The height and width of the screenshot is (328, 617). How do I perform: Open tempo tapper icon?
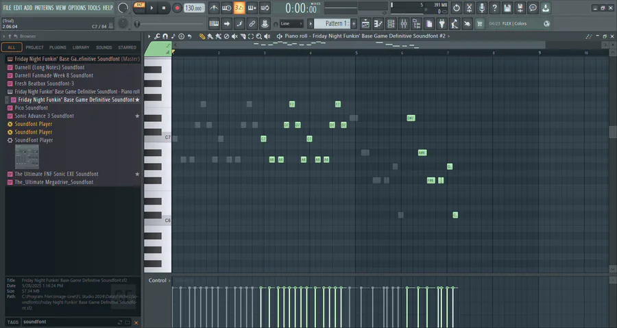455,23
